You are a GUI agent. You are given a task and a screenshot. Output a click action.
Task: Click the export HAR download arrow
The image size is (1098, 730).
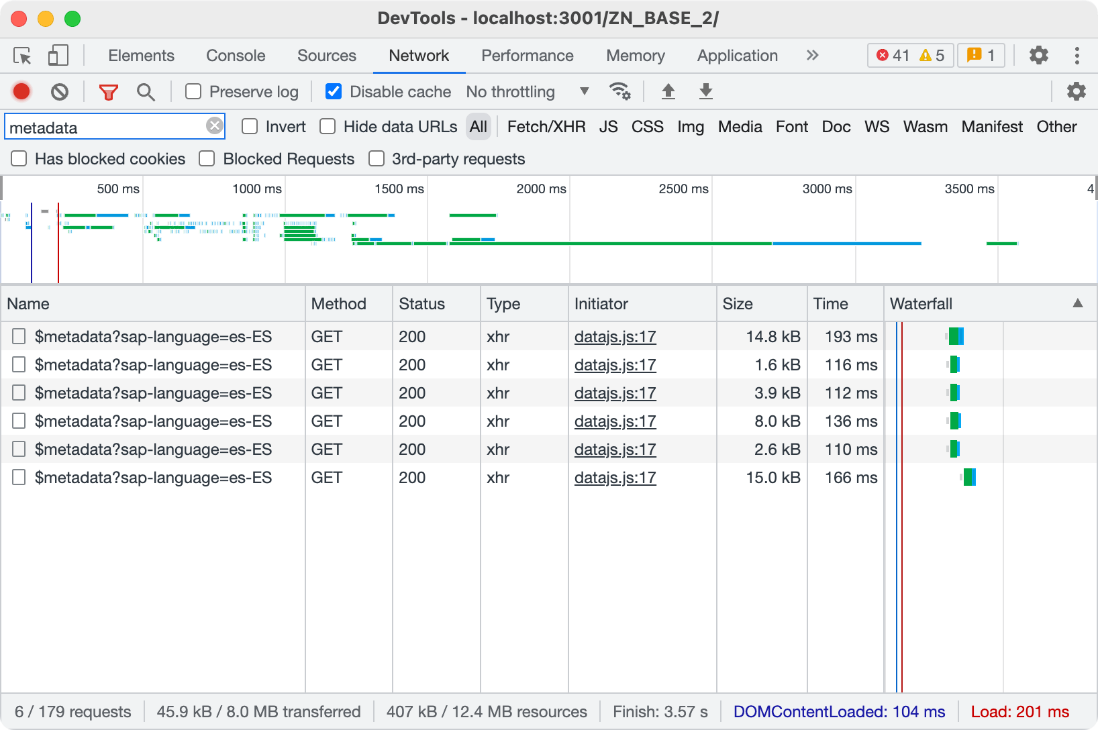click(x=705, y=91)
